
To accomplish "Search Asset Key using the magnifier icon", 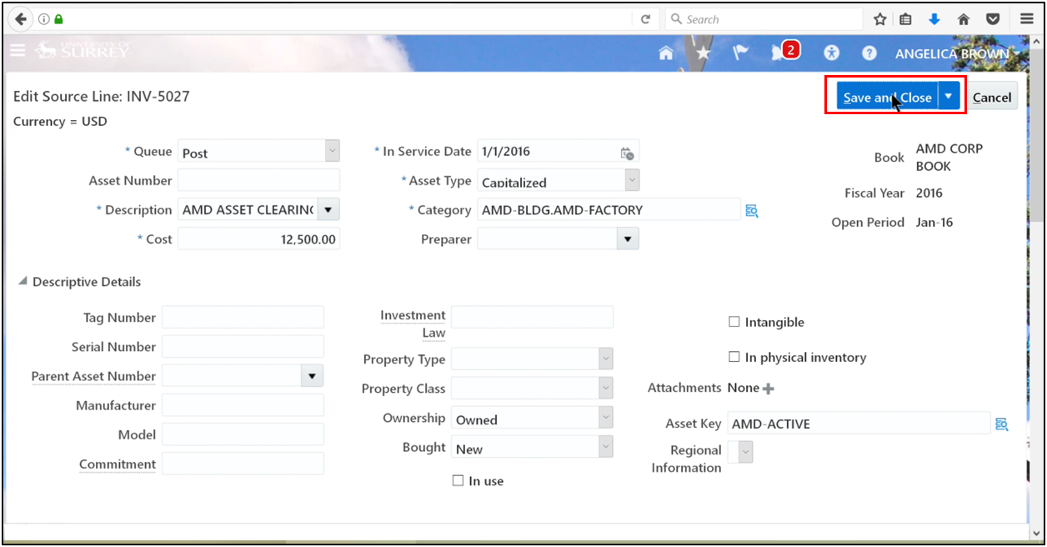I will (x=1001, y=424).
